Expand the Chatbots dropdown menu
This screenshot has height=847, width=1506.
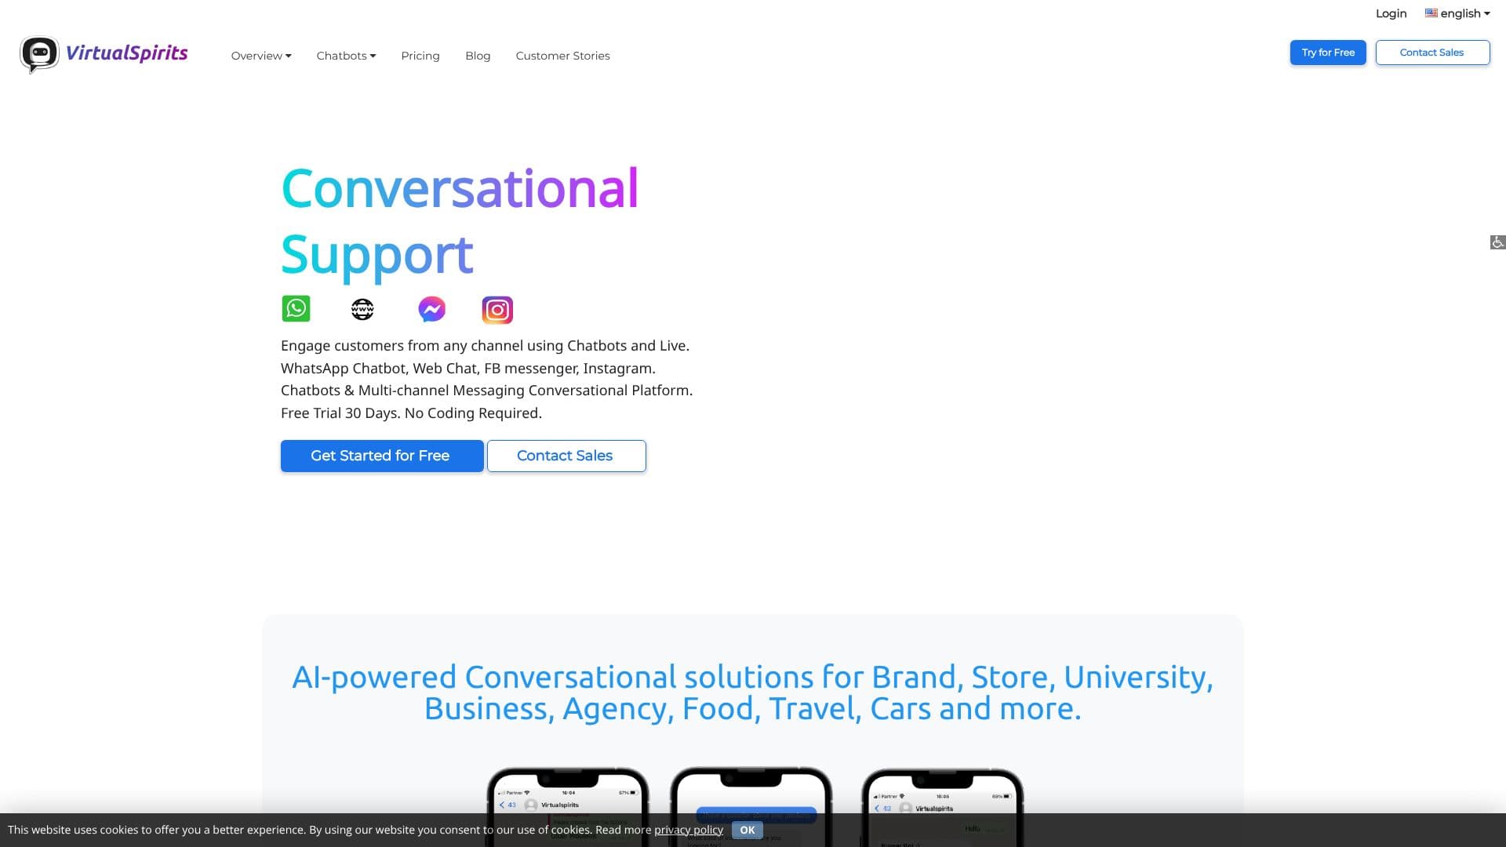(346, 56)
